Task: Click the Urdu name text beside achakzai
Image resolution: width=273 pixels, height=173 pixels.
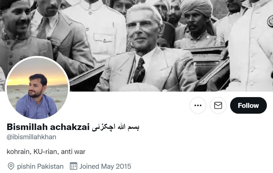Action: (116, 127)
